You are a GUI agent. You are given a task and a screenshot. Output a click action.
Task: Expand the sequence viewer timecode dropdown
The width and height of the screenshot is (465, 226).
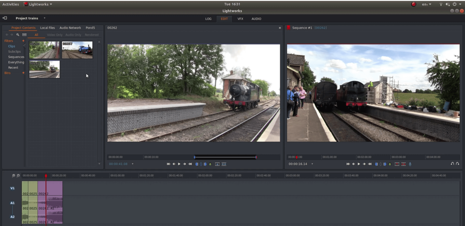pos(312,164)
